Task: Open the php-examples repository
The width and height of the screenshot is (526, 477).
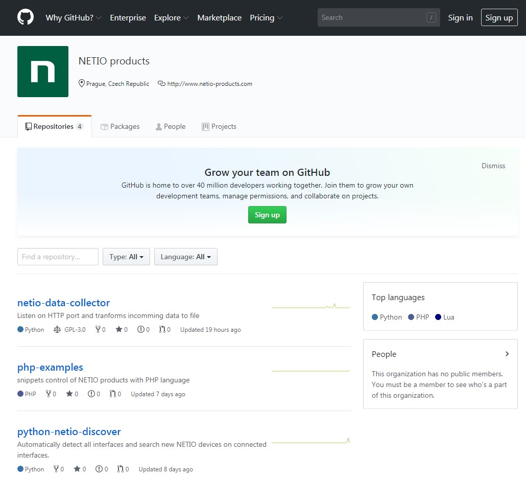Action: pyautogui.click(x=50, y=367)
